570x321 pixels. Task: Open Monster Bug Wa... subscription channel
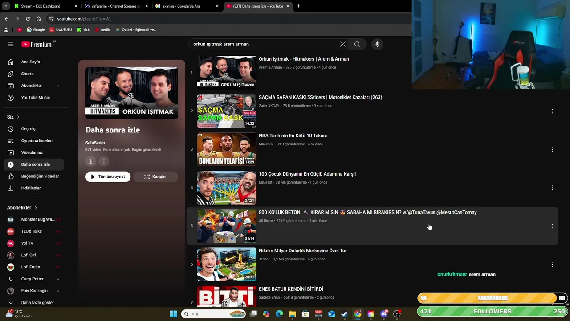(34, 219)
